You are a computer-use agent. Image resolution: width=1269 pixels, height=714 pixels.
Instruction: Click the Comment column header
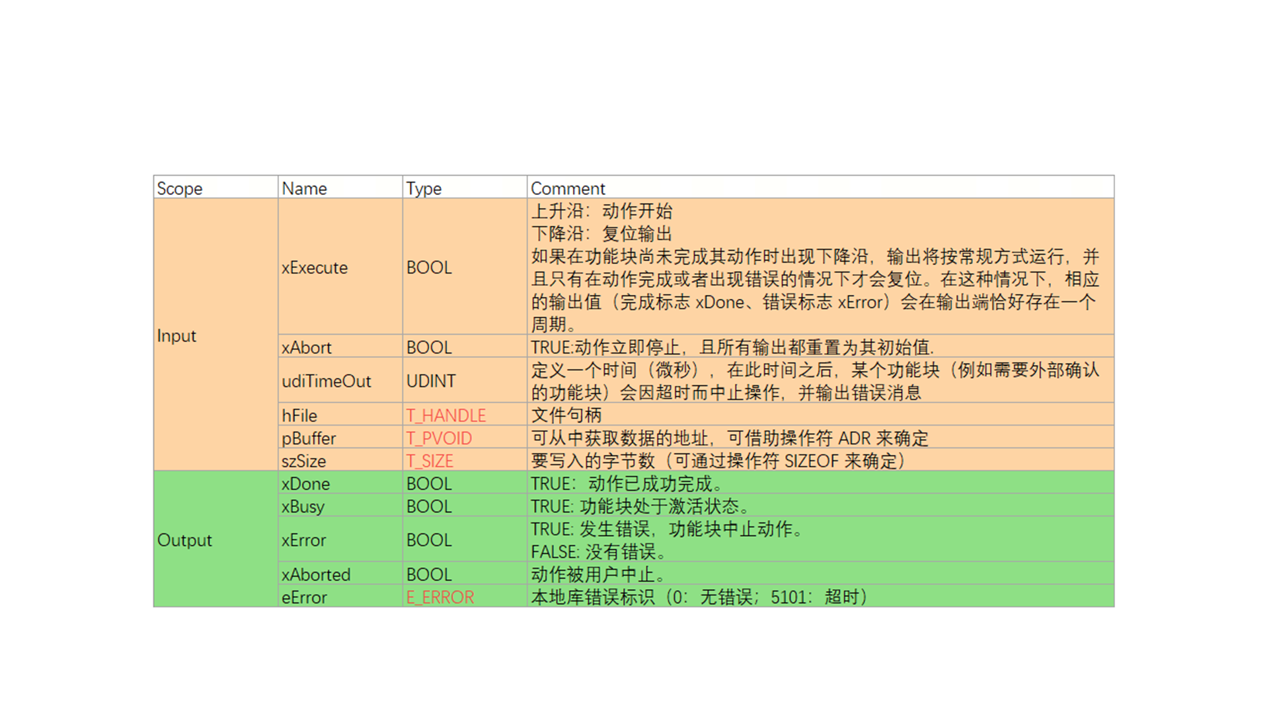pyautogui.click(x=568, y=188)
